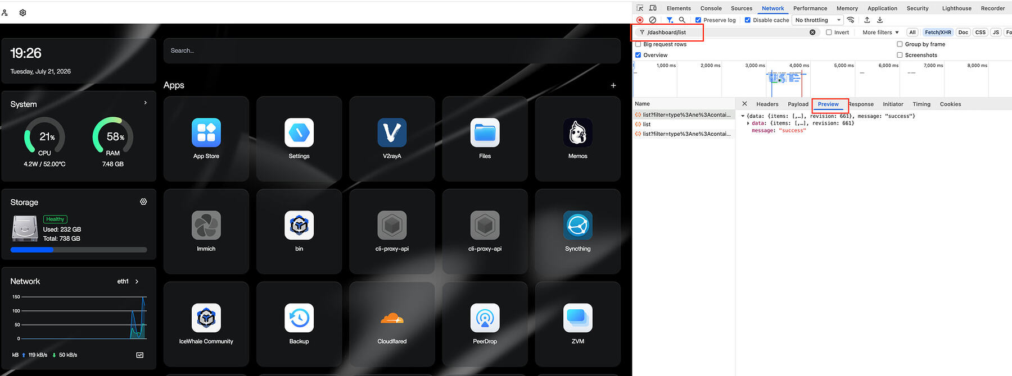Expand System widget chevron

tap(145, 103)
